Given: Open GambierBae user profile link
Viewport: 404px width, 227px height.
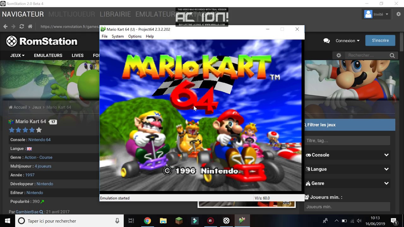Looking at the screenshot, I should pos(27,212).
